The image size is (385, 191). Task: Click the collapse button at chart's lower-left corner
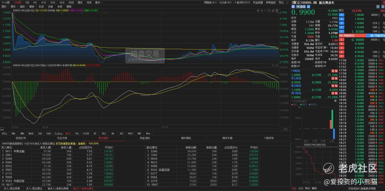2,128
